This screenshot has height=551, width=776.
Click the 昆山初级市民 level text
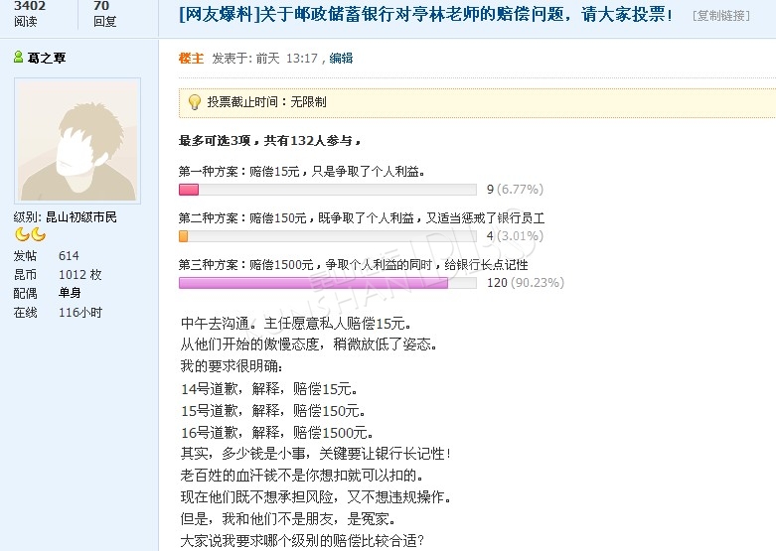pyautogui.click(x=79, y=217)
